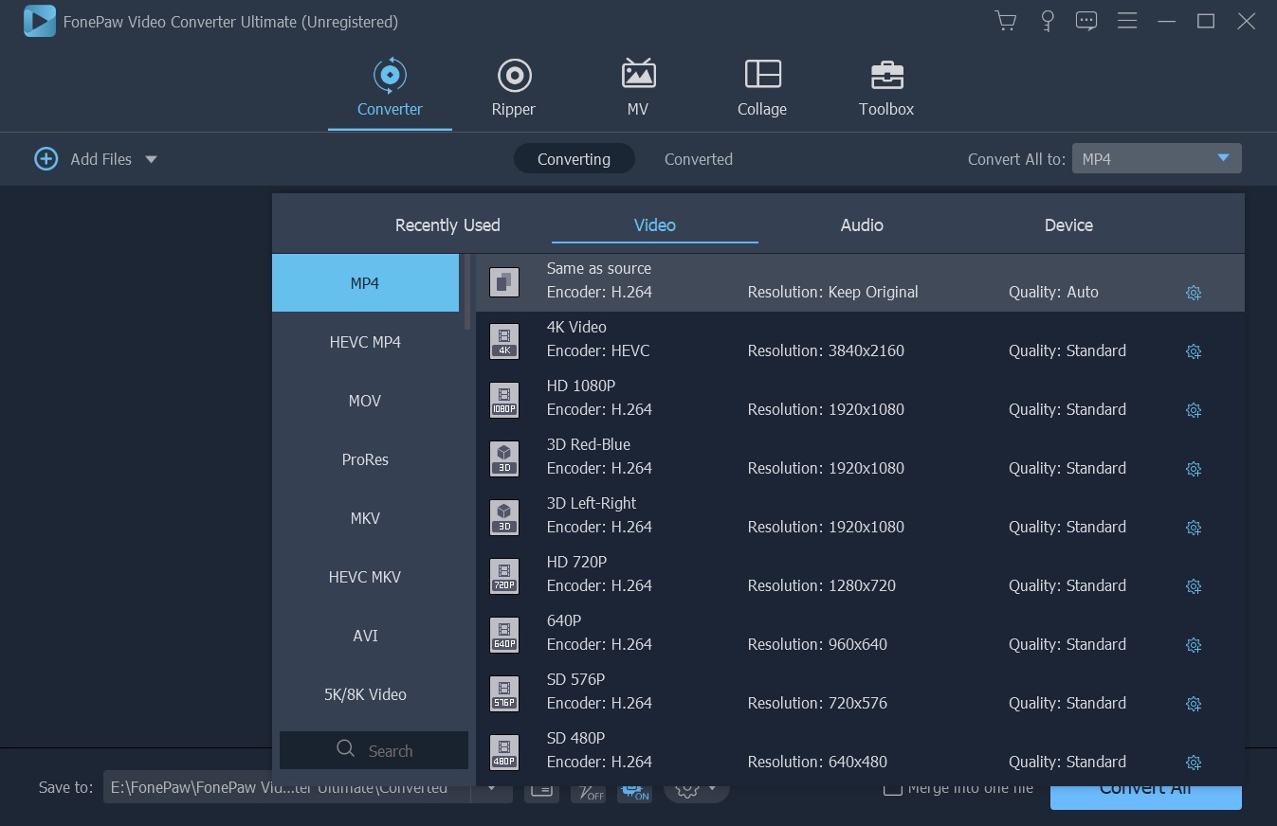The width and height of the screenshot is (1277, 826).
Task: Click the HD 720P preset icon
Action: coord(504,576)
